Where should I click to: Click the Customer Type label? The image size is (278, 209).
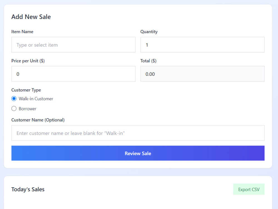26,90
